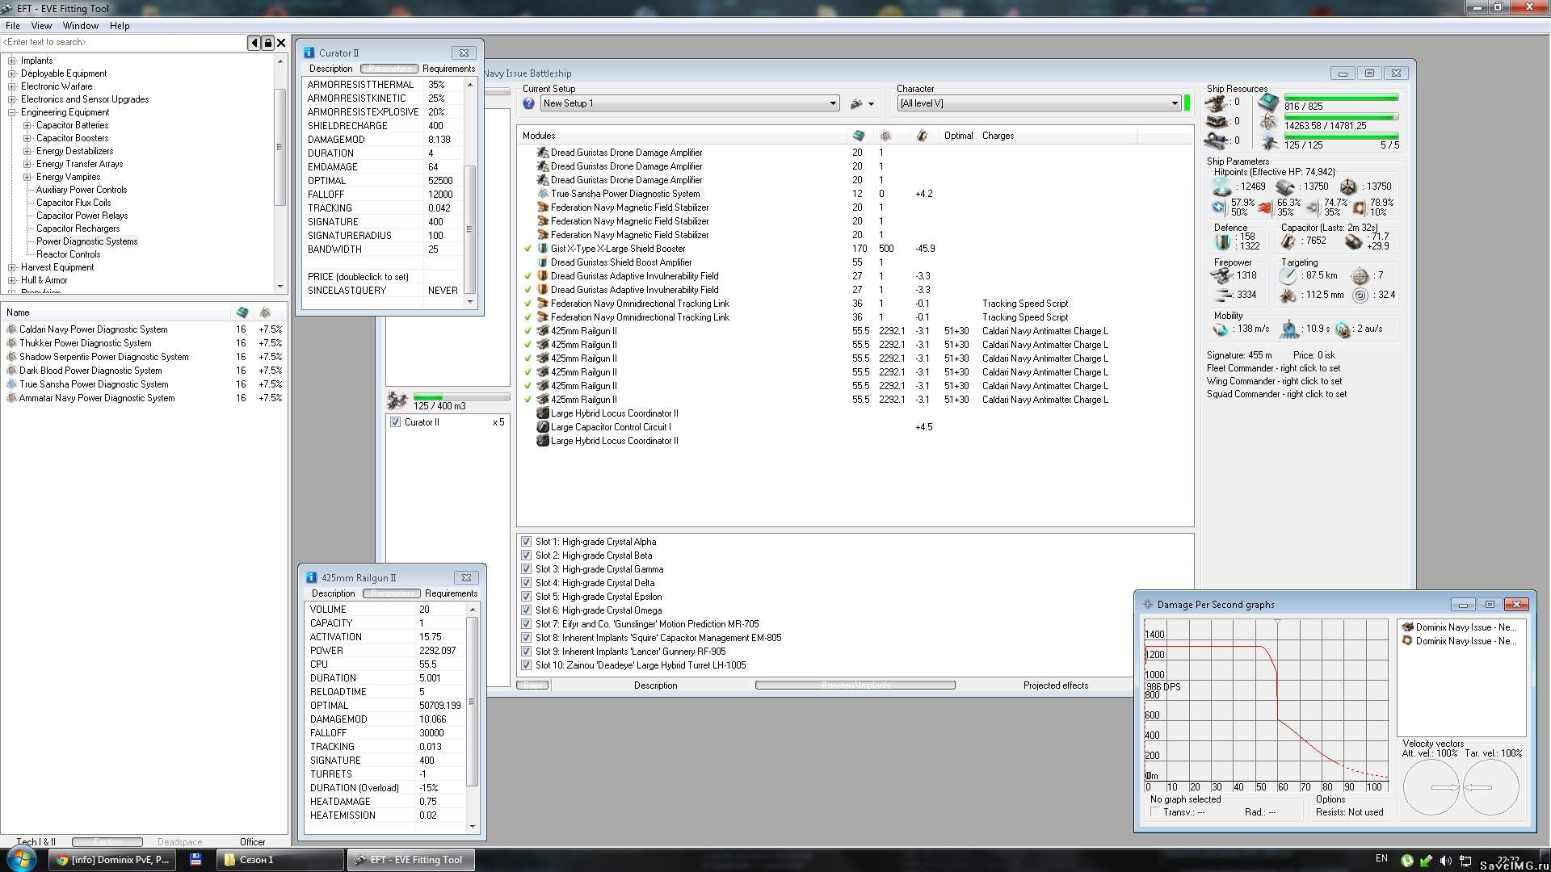Uncheck Slot 3: High-grade Crystal Gamma

pos(526,569)
